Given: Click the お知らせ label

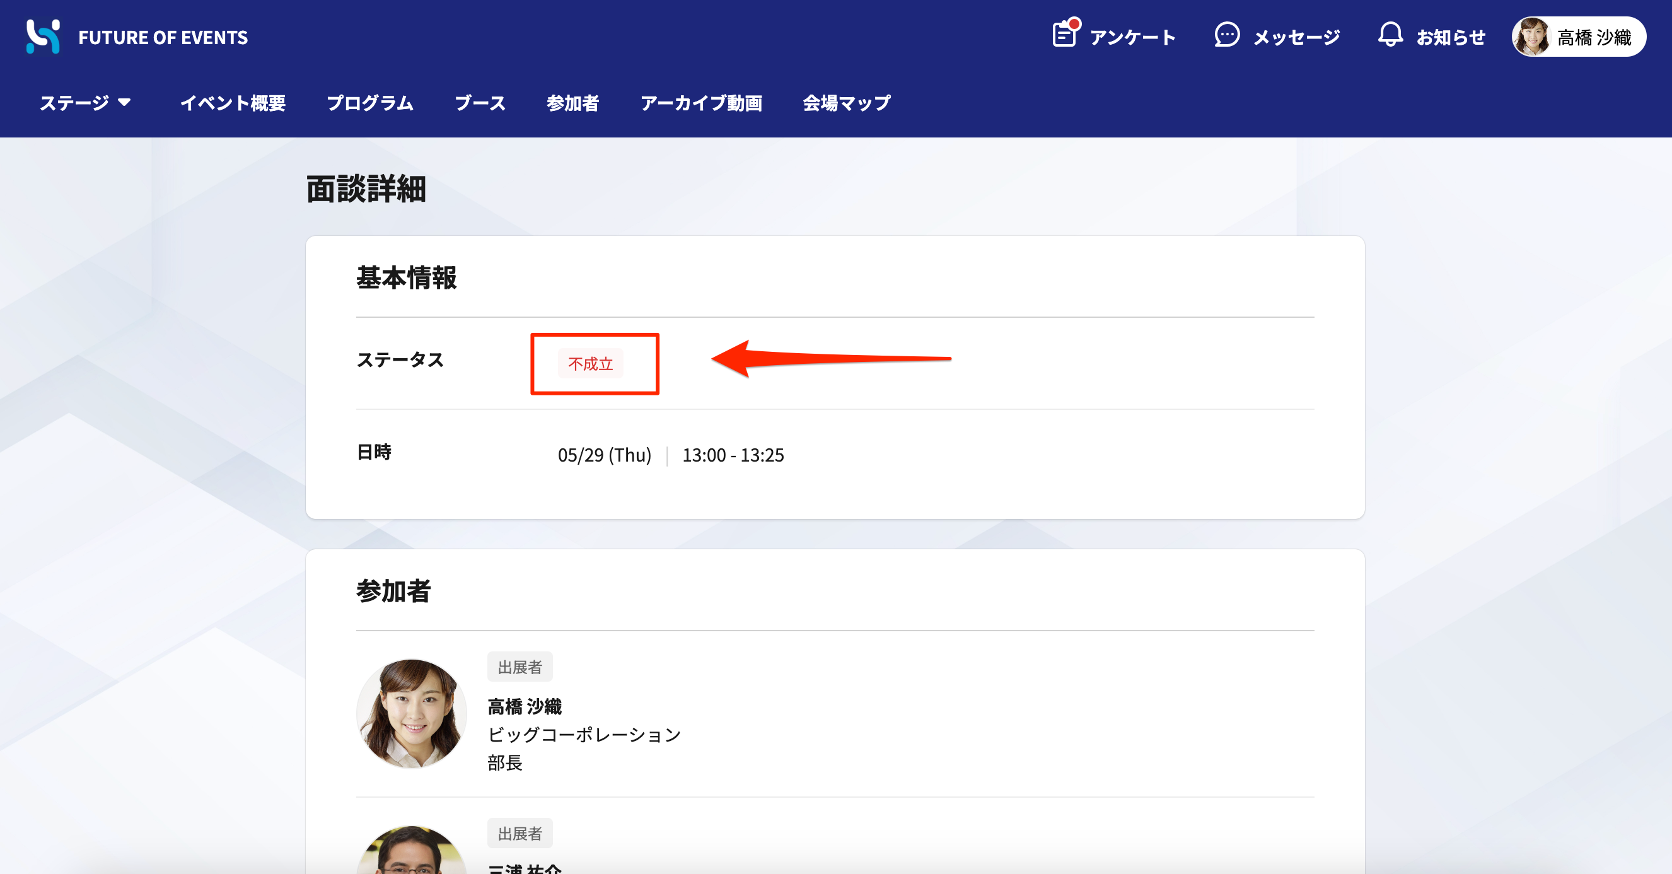Looking at the screenshot, I should coord(1451,38).
